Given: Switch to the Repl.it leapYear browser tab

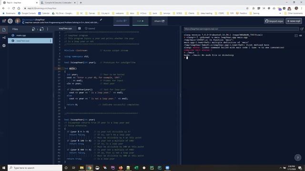Looking at the screenshot, I should tap(20, 3).
